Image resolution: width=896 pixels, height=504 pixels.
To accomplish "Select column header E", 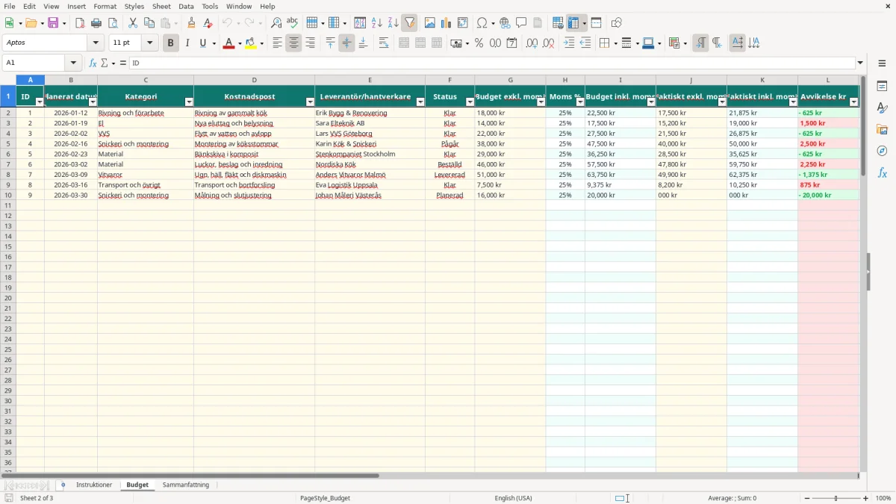I will click(370, 80).
